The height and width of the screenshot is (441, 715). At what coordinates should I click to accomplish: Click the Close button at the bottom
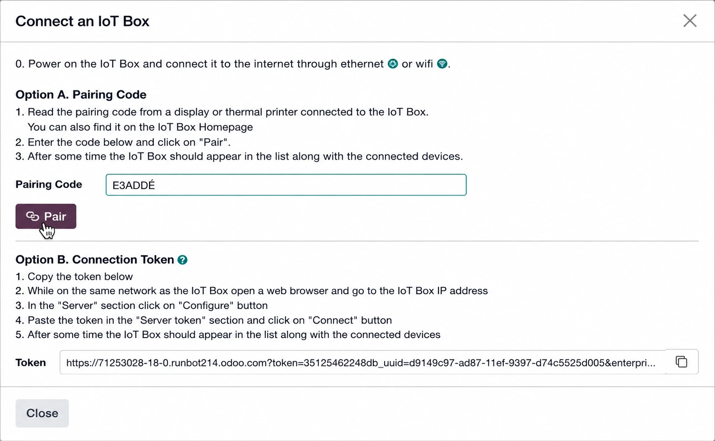(x=42, y=413)
